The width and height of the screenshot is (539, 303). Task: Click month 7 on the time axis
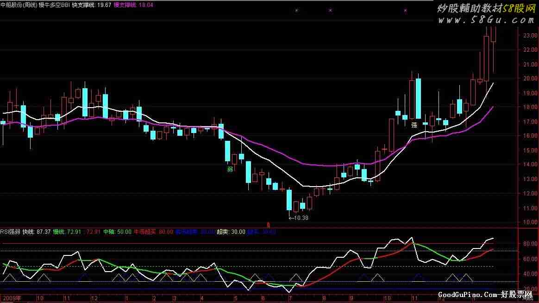tap(290, 298)
